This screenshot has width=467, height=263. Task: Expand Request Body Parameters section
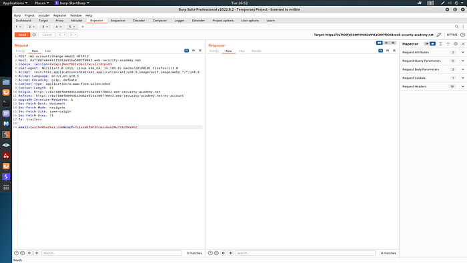point(434,69)
